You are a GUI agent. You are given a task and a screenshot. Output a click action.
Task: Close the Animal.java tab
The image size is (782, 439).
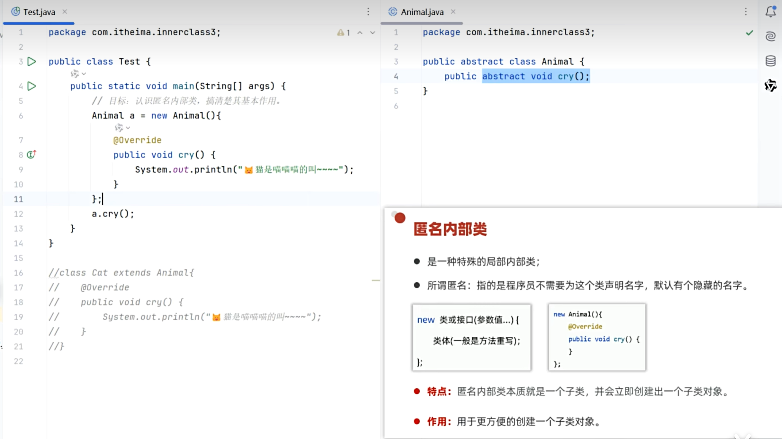[453, 12]
